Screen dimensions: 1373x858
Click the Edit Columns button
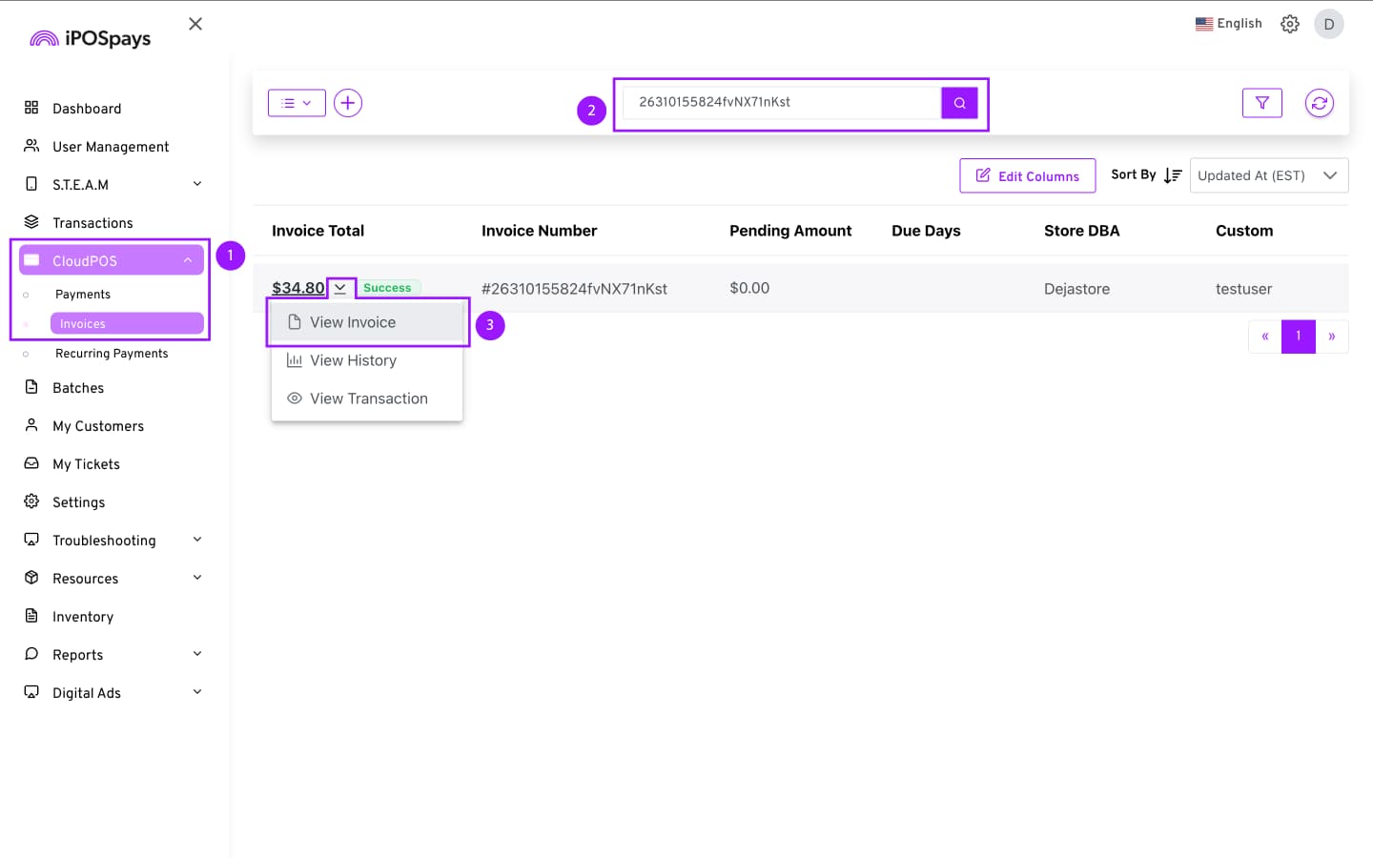[1027, 175]
